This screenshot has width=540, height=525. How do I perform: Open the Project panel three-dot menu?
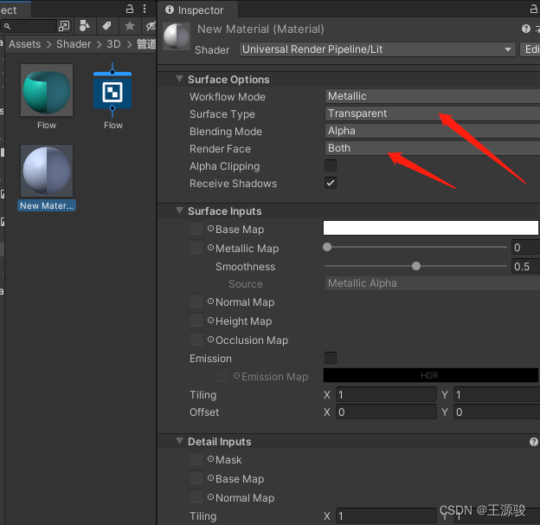pyautogui.click(x=146, y=9)
